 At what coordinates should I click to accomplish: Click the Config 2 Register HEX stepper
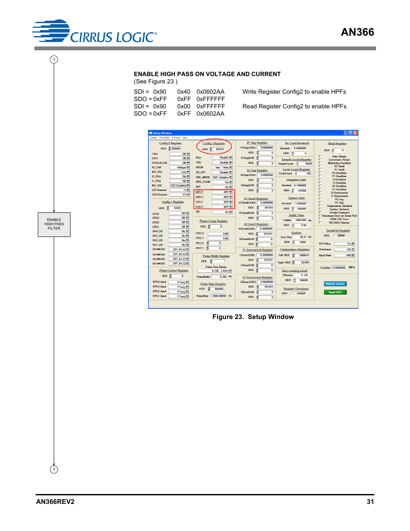[211, 149]
